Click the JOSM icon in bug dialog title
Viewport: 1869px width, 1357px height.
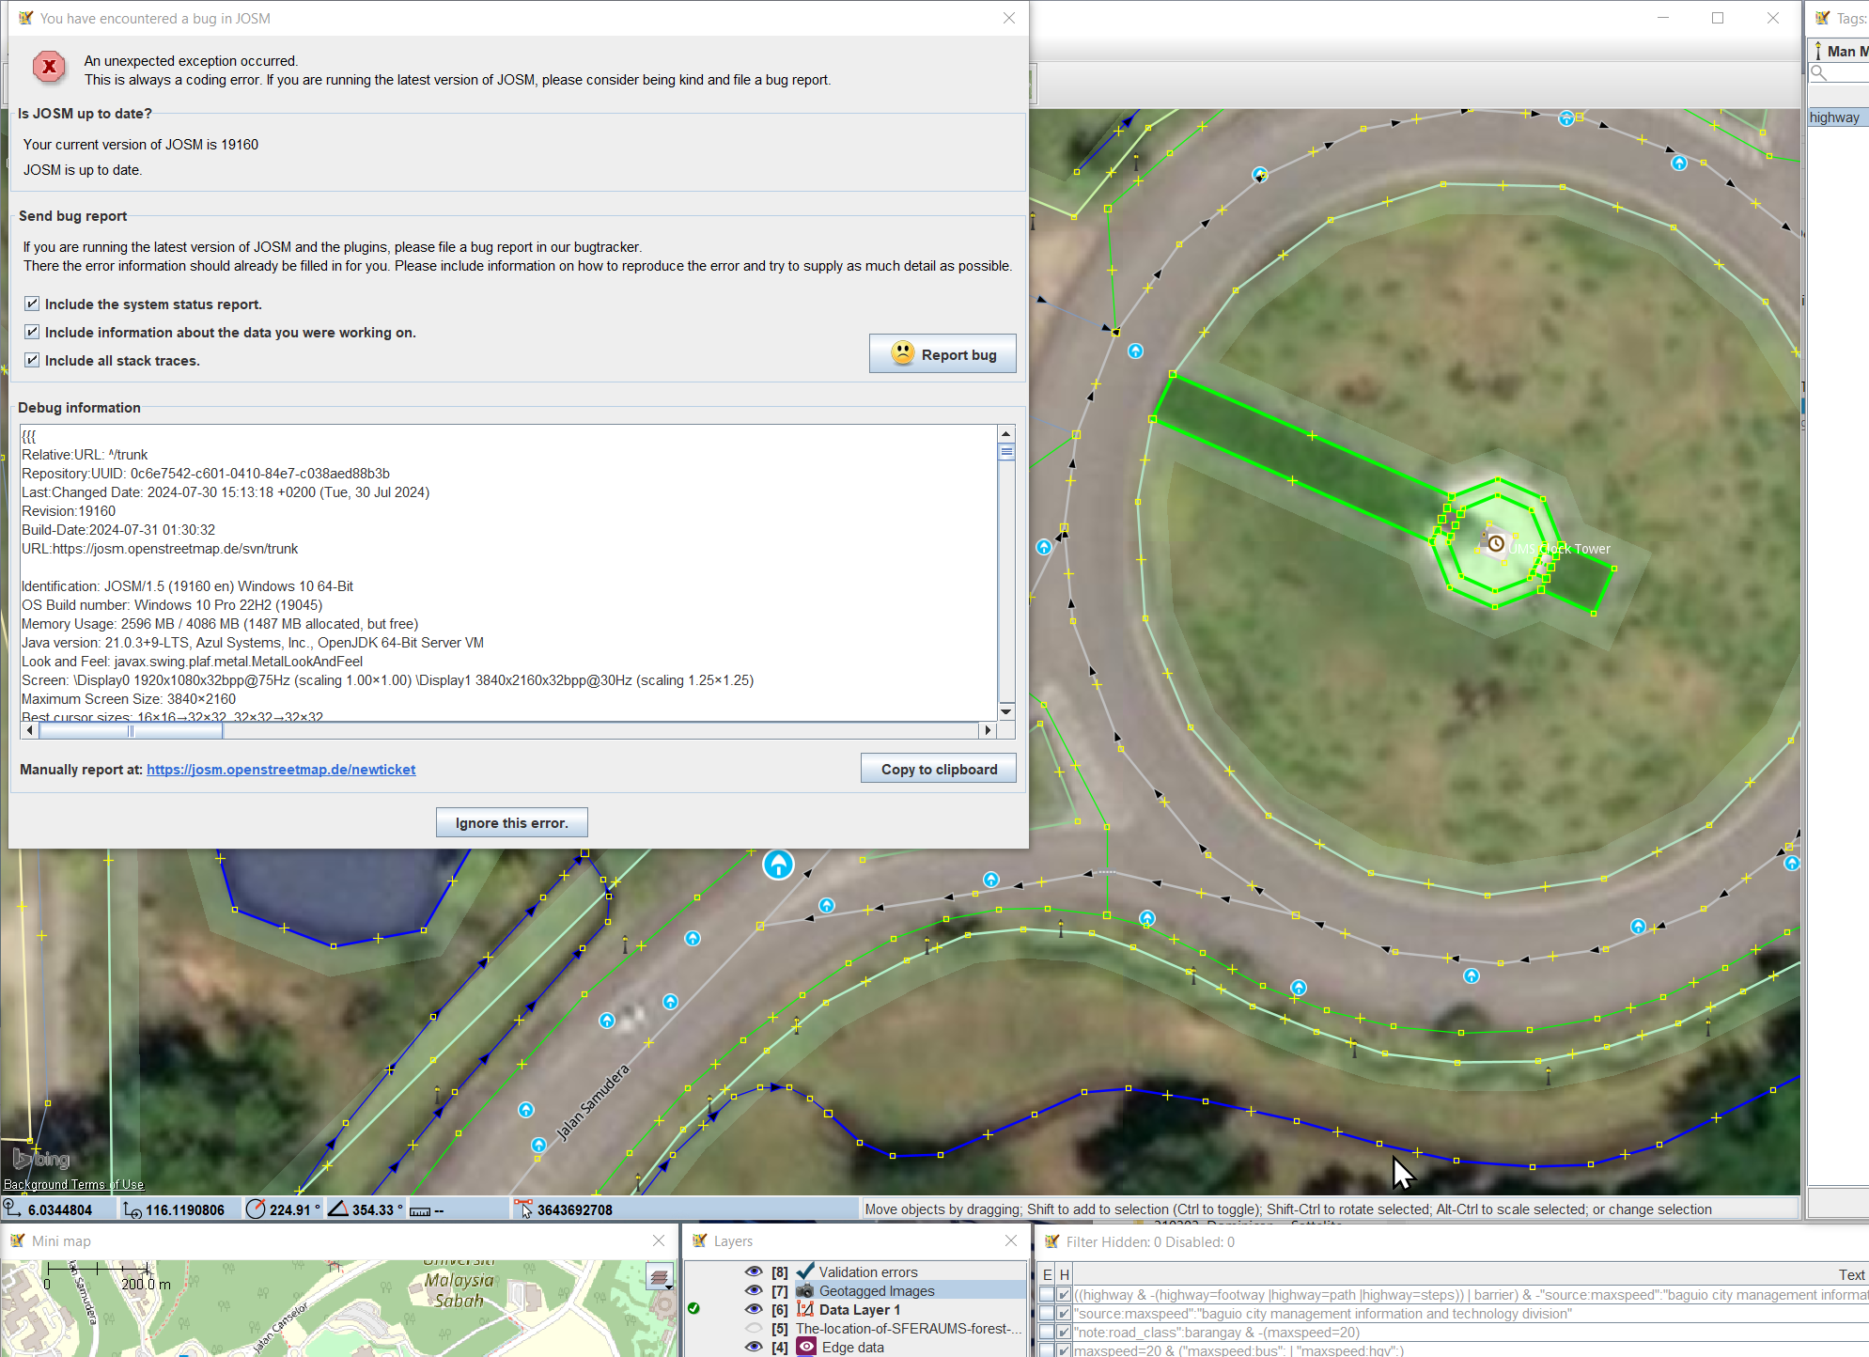(25, 18)
